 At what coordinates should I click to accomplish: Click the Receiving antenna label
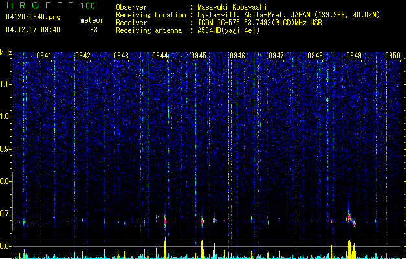[149, 30]
